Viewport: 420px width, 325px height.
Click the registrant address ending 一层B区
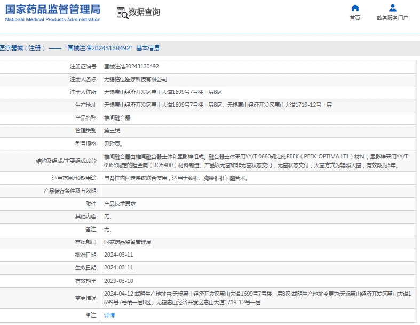163,92
